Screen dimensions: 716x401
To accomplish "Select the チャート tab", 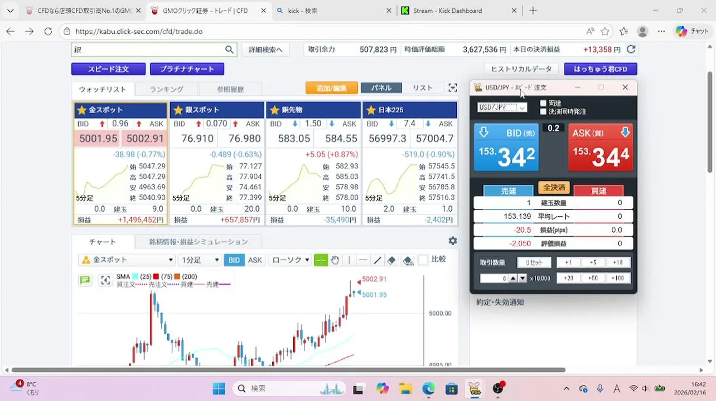I will click(x=103, y=242).
